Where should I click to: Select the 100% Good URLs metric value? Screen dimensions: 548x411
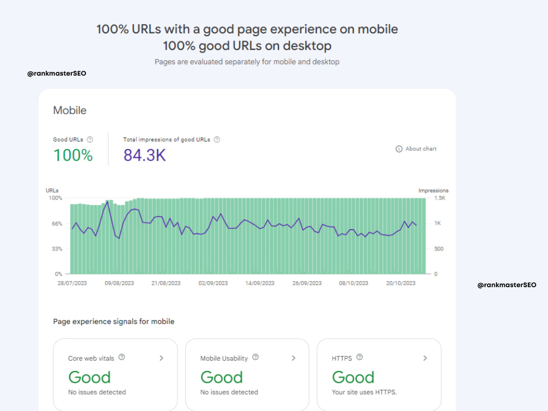click(x=73, y=155)
